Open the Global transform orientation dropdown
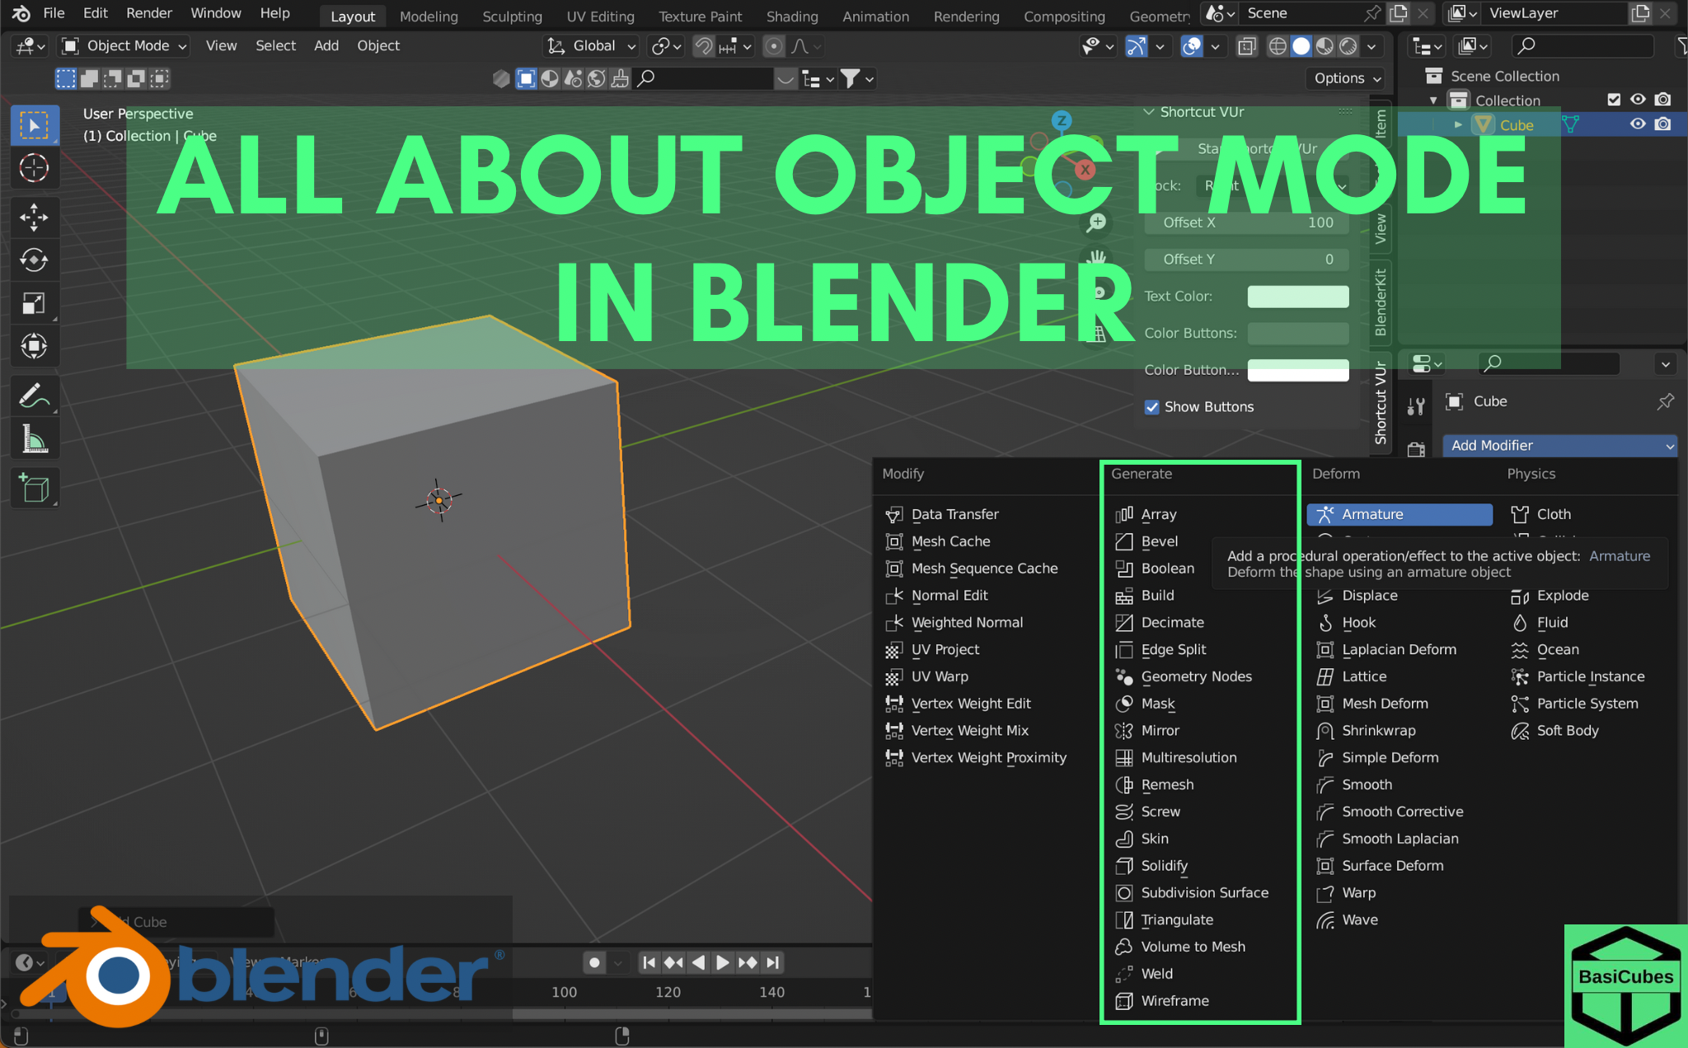The height and width of the screenshot is (1048, 1688). (590, 45)
